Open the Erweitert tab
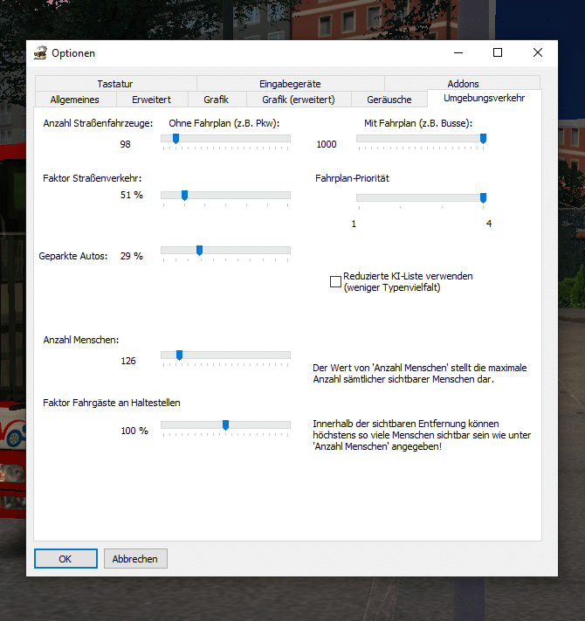Viewport: 585px width, 621px height. [151, 100]
